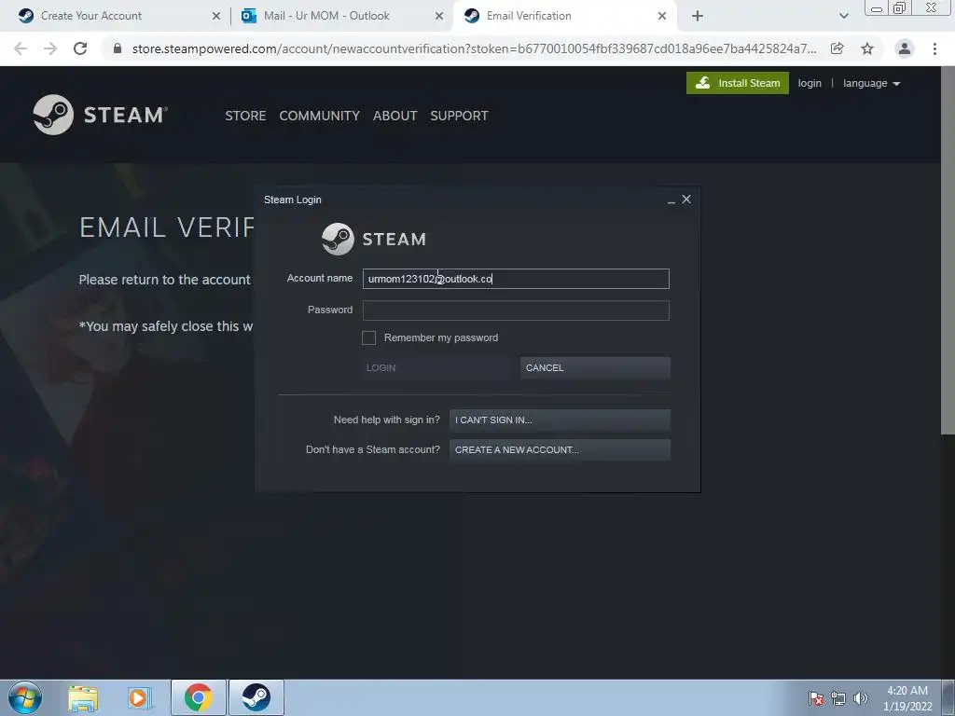Click the Install Steam button
The image size is (955, 716).
738,83
